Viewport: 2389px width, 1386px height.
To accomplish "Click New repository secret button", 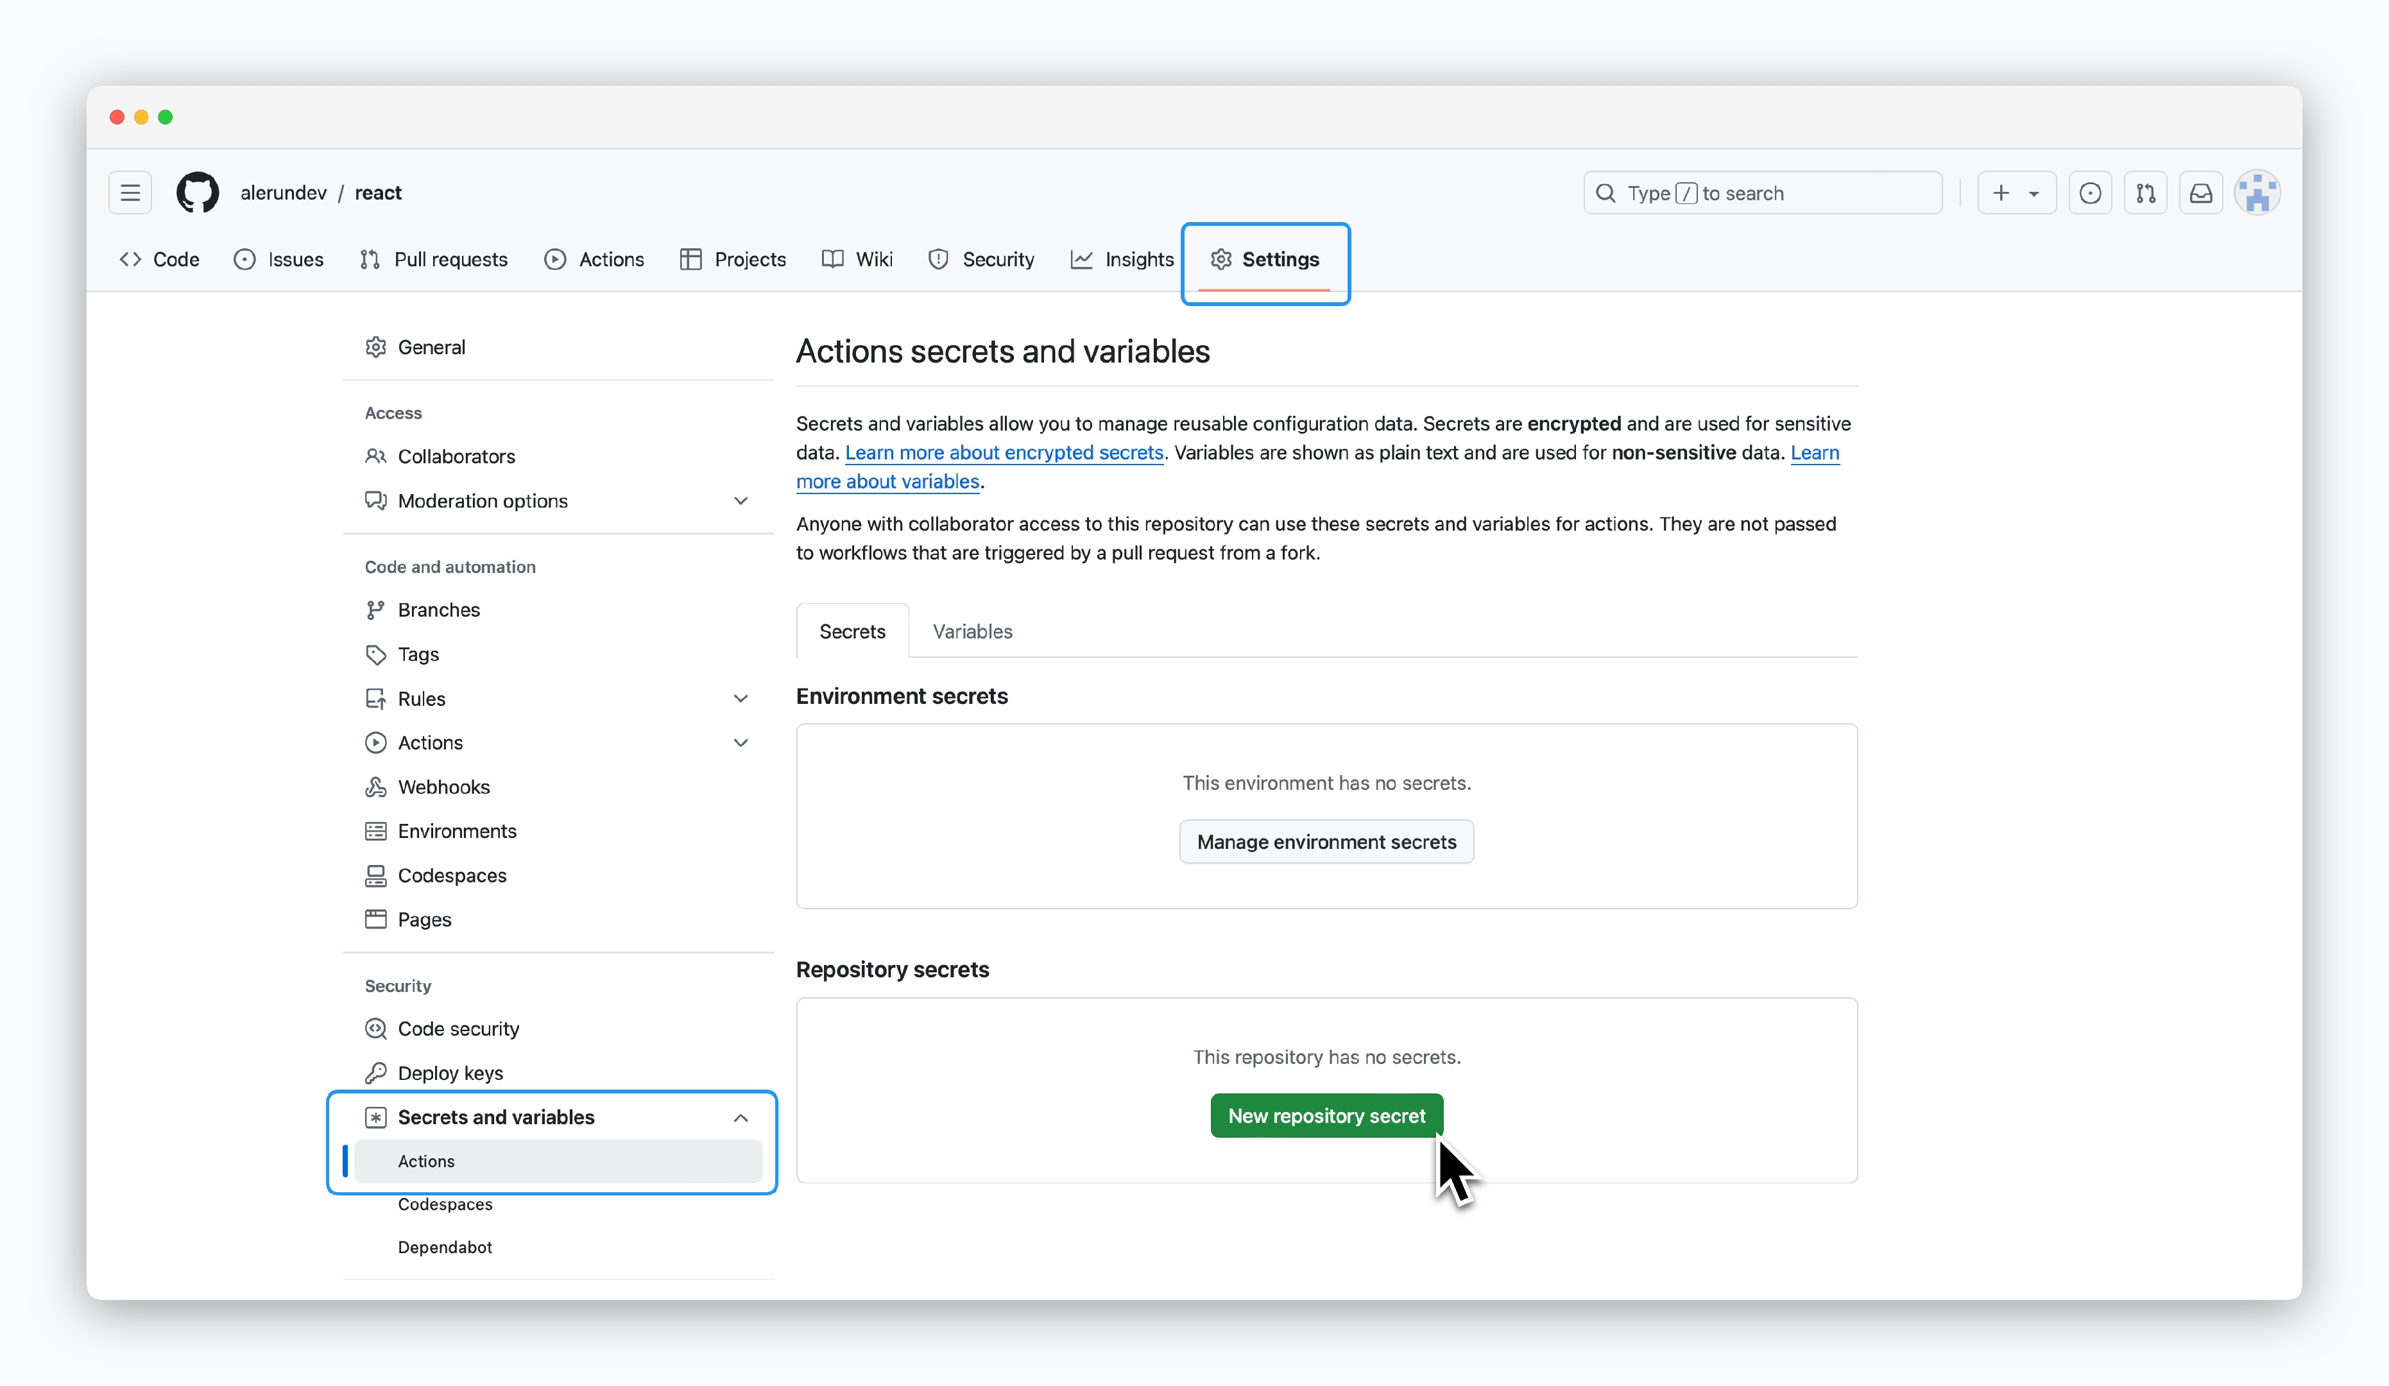I will pyautogui.click(x=1326, y=1116).
